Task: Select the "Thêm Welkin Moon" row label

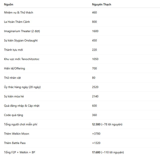Action: 16,134
